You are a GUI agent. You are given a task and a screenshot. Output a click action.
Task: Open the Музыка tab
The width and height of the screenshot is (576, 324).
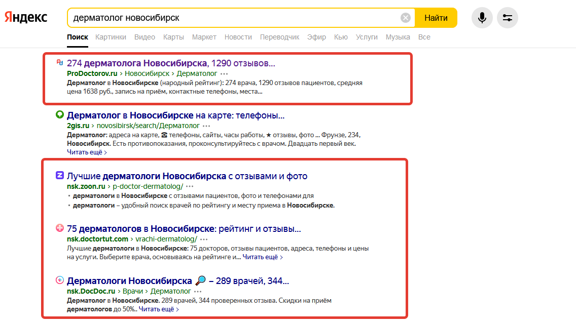click(x=398, y=37)
